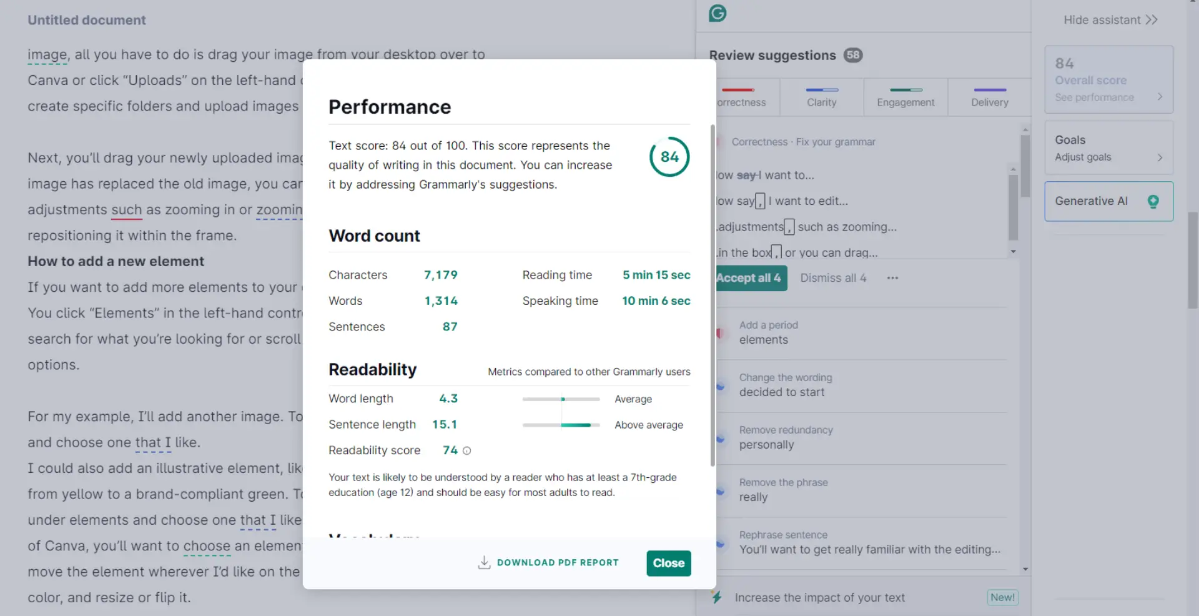Click the Words value 1,314
The height and width of the screenshot is (616, 1199).
point(441,301)
